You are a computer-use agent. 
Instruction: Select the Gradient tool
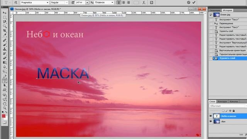(x=5, y=63)
